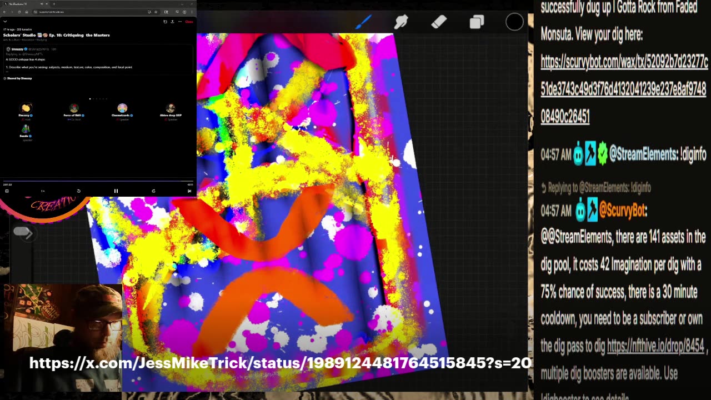Viewport: 711px width, 400px height.
Task: Pause the X Space recording playback
Action: point(116,191)
